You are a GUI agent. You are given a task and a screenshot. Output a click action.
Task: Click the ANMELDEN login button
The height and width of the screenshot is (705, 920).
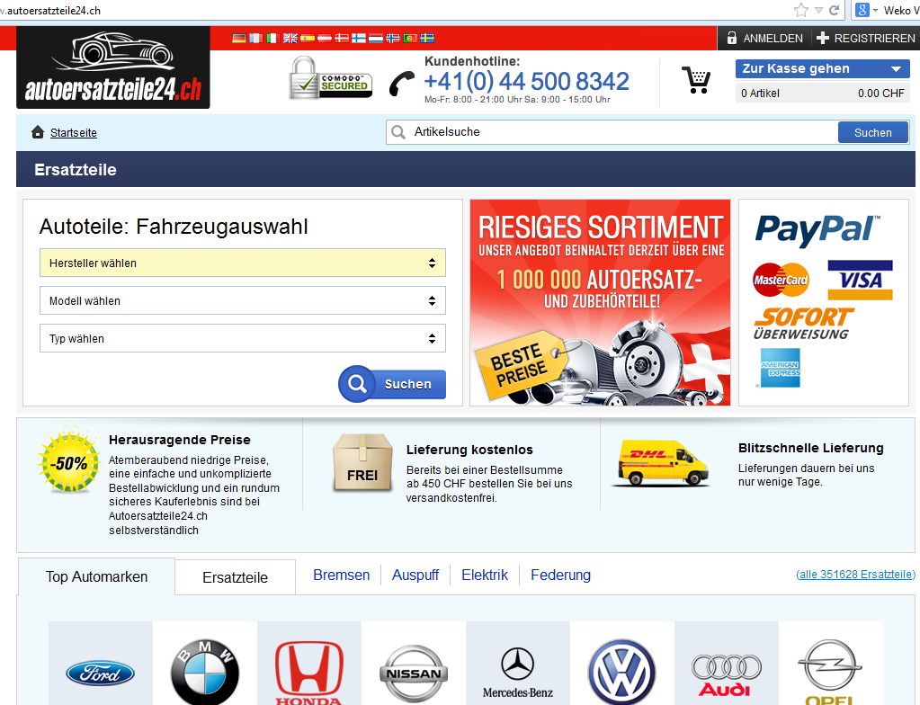[x=764, y=38]
